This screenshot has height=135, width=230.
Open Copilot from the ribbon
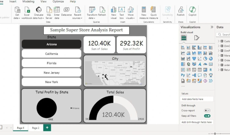point(192,10)
